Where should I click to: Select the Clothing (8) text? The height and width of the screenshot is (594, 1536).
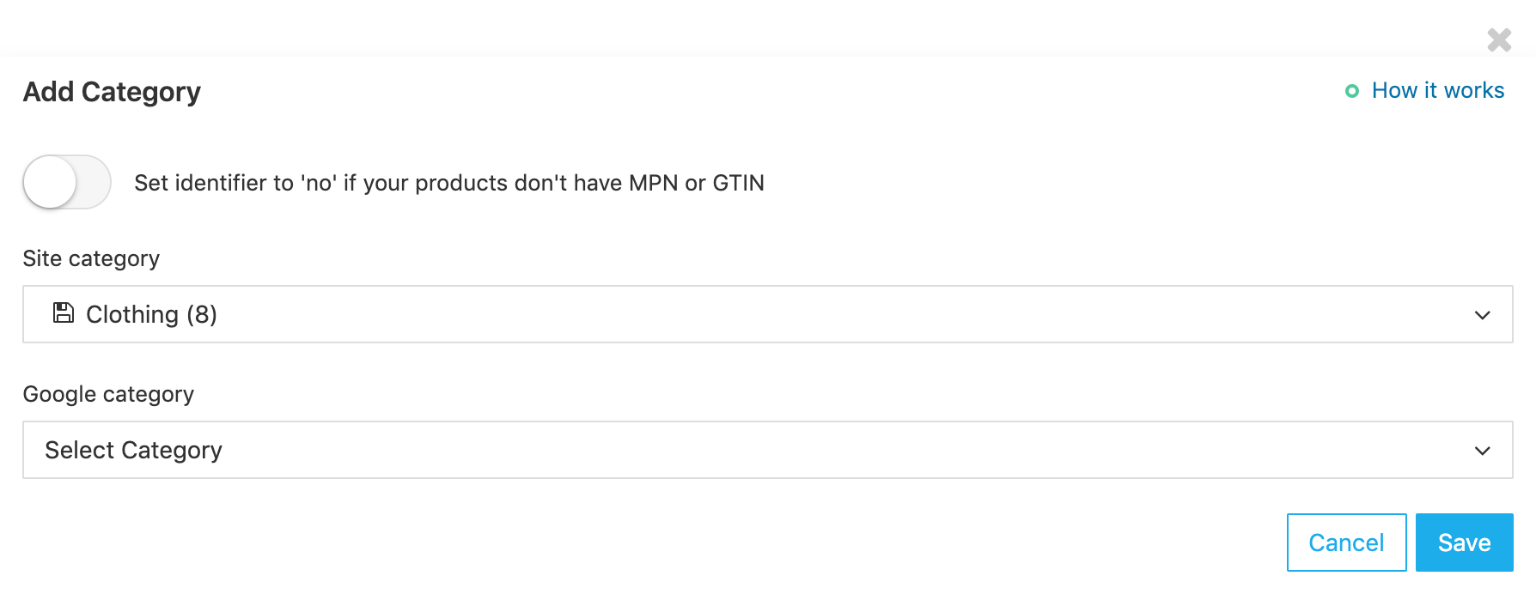(151, 314)
